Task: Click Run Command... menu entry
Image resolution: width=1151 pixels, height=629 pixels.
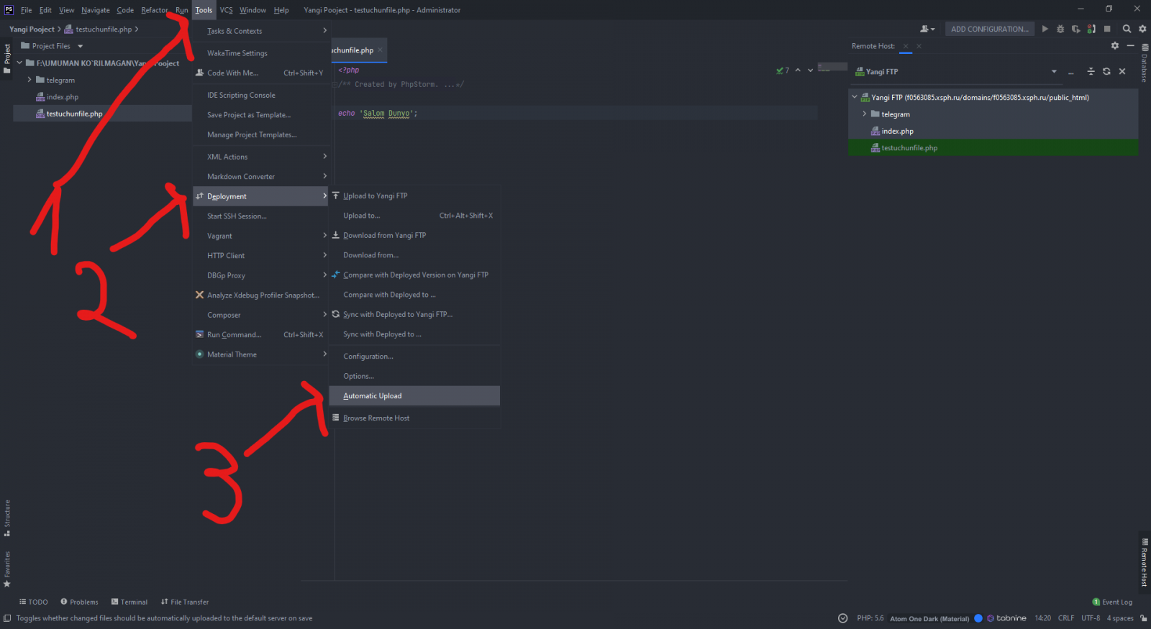Action: pos(260,334)
